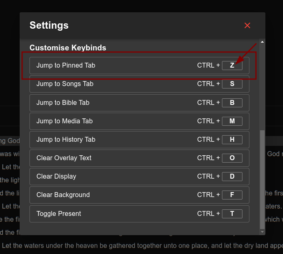283x254 pixels.
Task: Click the H keybind for History Tab
Action: point(232,140)
